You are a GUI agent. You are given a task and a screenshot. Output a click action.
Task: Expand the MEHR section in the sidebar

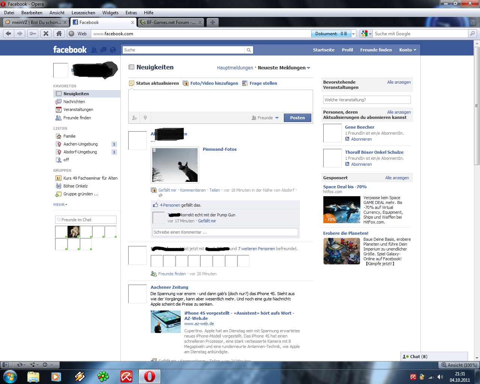tap(60, 205)
